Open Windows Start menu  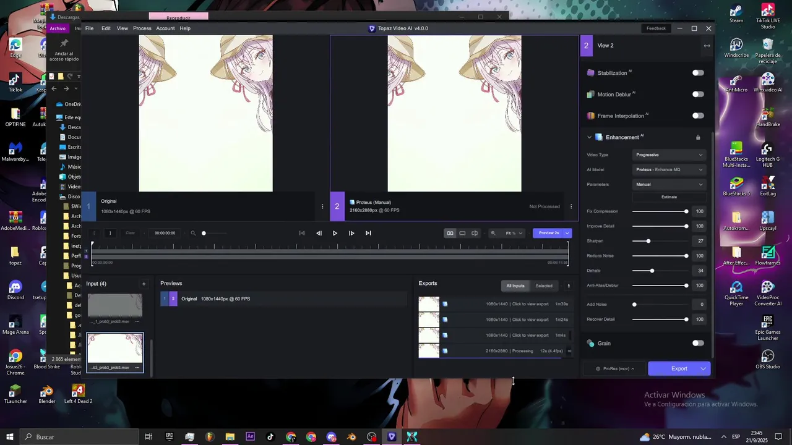(x=10, y=437)
